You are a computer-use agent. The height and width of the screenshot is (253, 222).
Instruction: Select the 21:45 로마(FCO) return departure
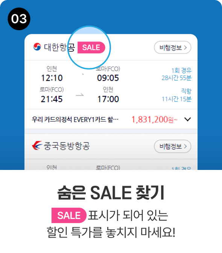[52, 99]
